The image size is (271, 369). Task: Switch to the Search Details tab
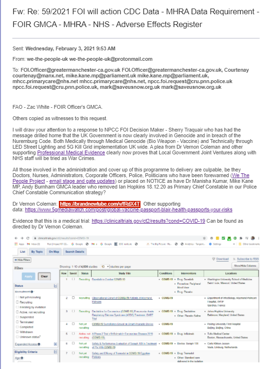coord(75,252)
